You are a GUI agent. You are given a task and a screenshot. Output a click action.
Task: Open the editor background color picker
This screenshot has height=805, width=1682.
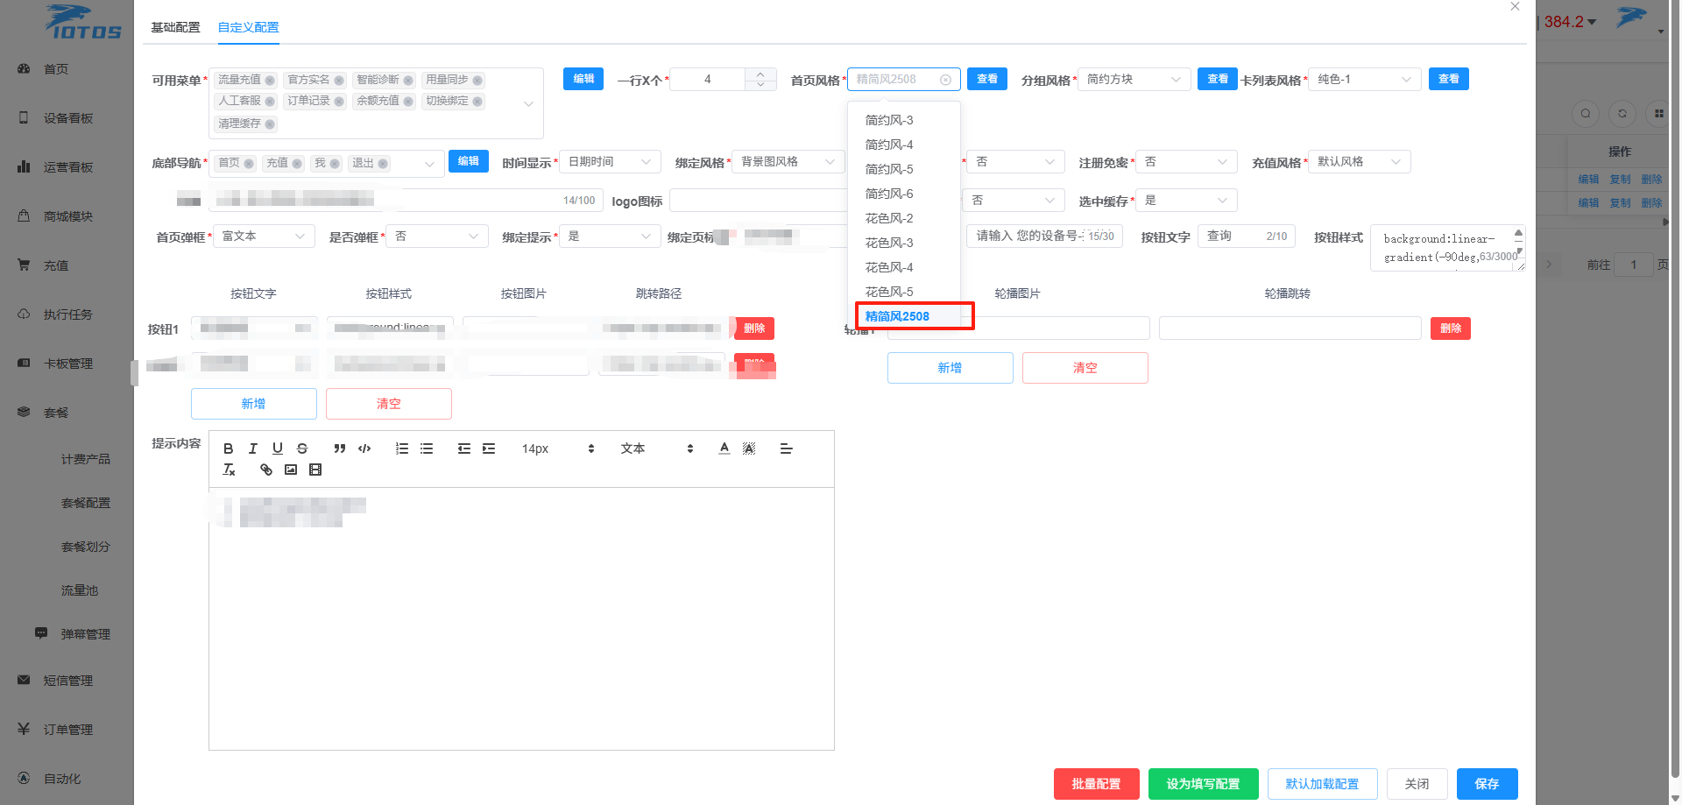coord(749,448)
